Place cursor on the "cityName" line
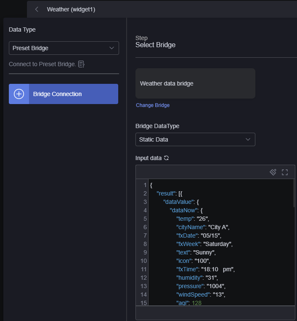The width and height of the screenshot is (297, 321). (203, 227)
